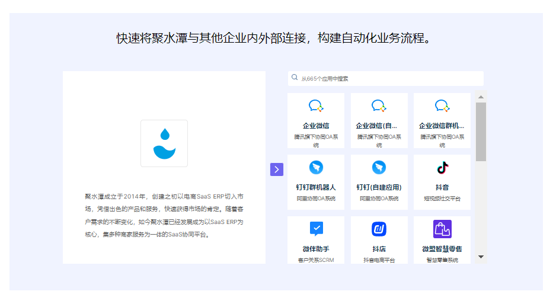Open the 微伴助手 chat-check icon
The width and height of the screenshot is (553, 304).
tap(317, 229)
